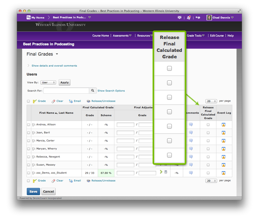View event log for Susan, Massey
Viewport: 261px width, 221px height.
[x=224, y=165]
